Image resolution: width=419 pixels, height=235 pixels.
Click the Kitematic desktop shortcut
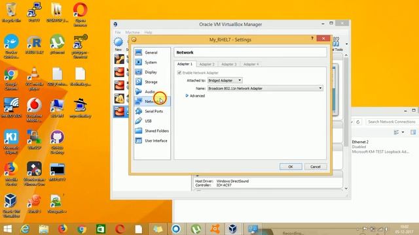(x=11, y=142)
